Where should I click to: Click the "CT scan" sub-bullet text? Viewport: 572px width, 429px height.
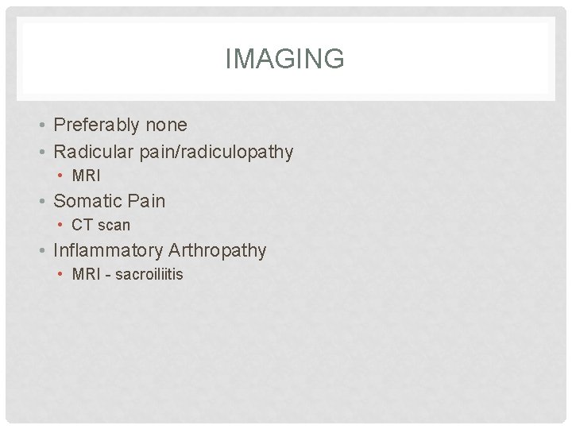pos(101,225)
